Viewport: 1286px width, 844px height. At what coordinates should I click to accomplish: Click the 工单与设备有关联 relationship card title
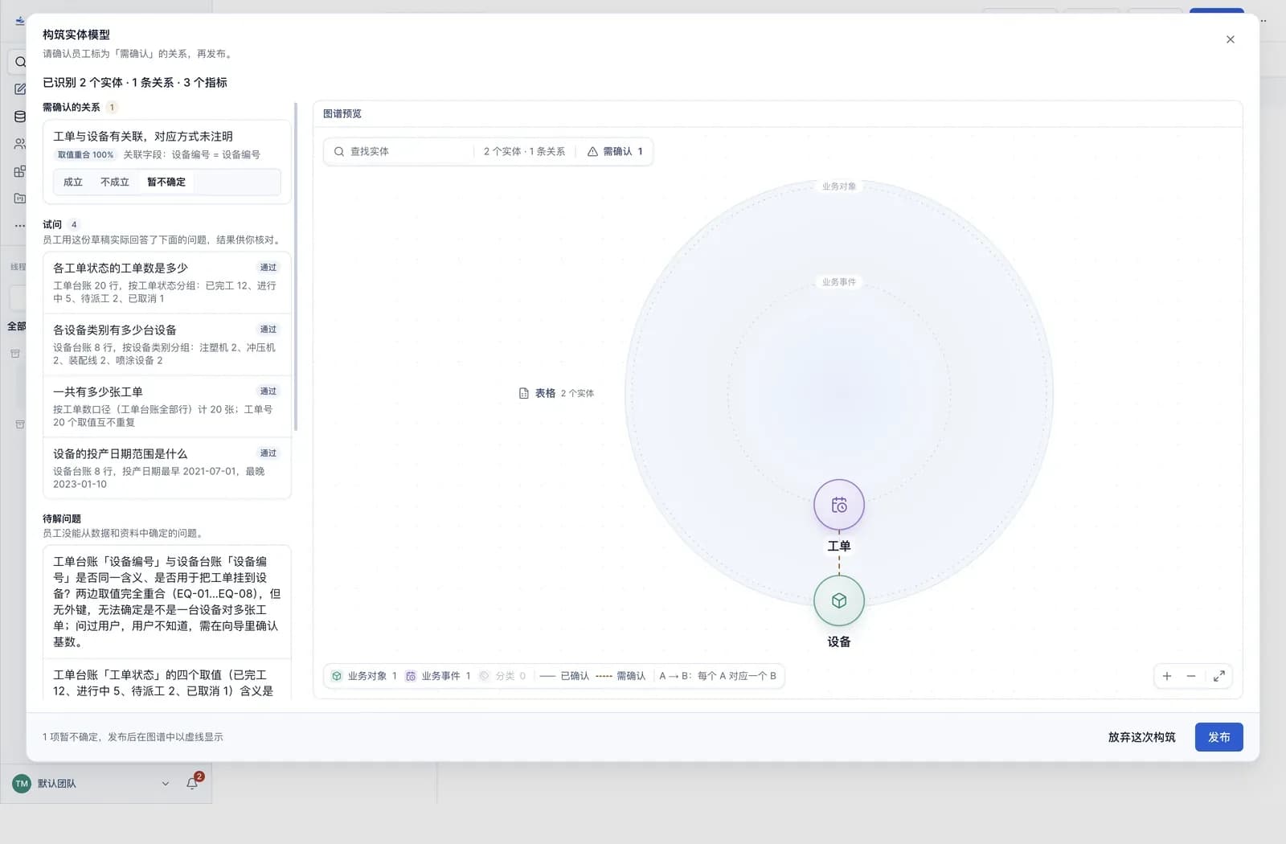coord(143,137)
